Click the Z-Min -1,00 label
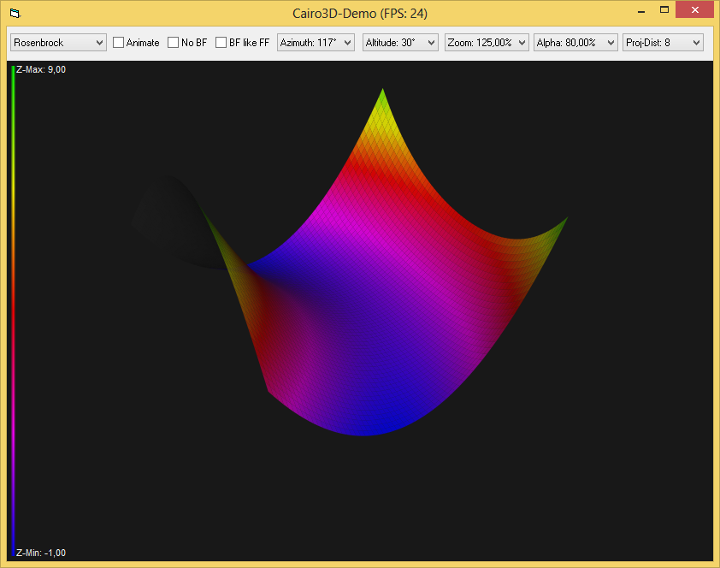The image size is (720, 568). coord(41,553)
